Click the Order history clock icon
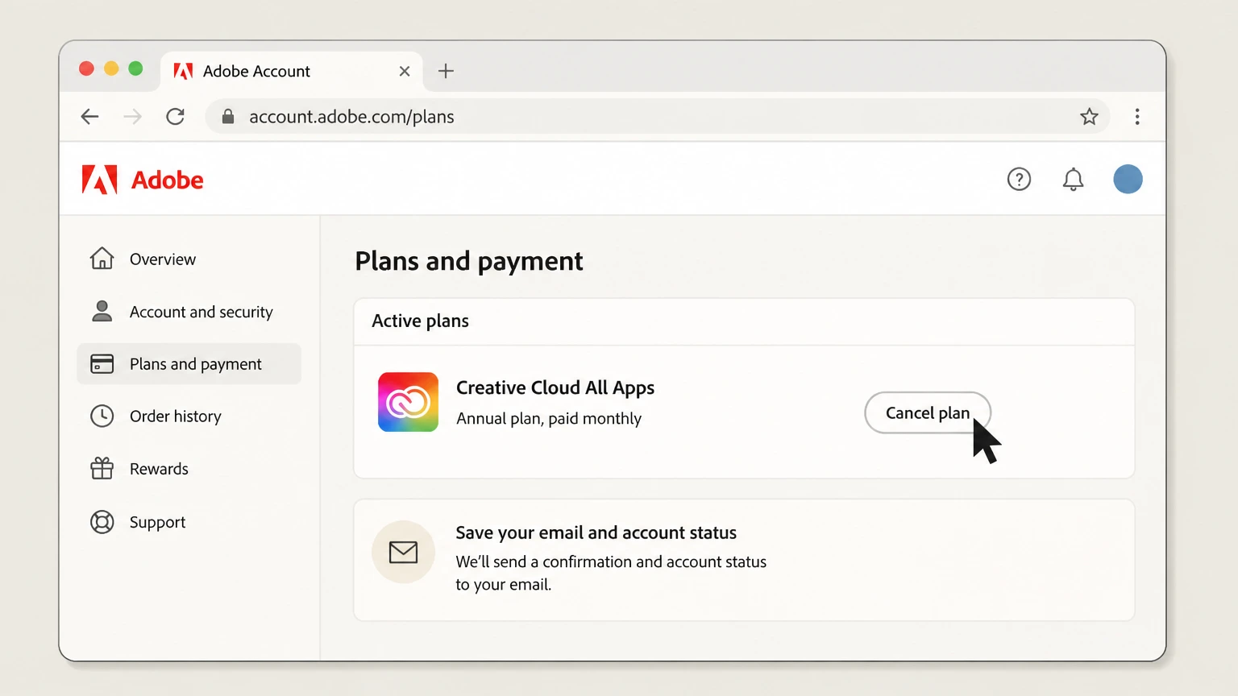 [x=102, y=416]
